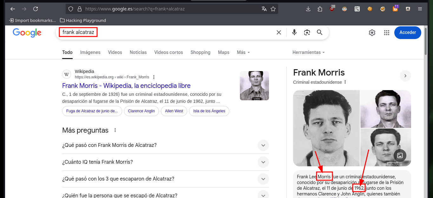Click the Wikipedia result thumbnail photo
433x198 pixels.
254,86
